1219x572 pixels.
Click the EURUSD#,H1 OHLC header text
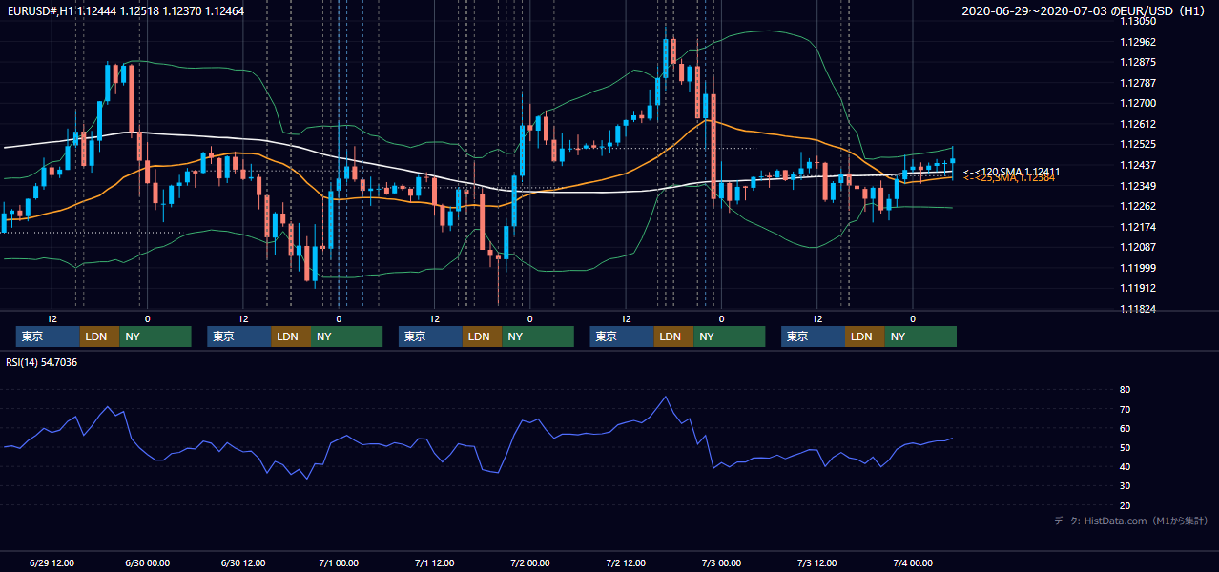(124, 10)
